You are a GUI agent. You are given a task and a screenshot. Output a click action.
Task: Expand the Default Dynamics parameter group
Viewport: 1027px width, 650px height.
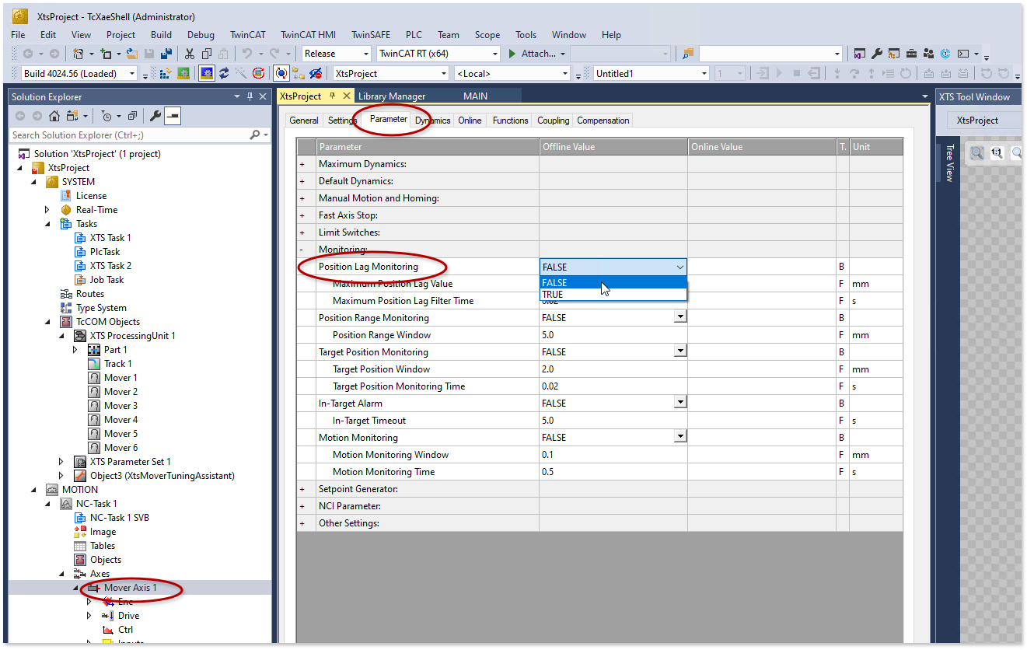click(302, 181)
